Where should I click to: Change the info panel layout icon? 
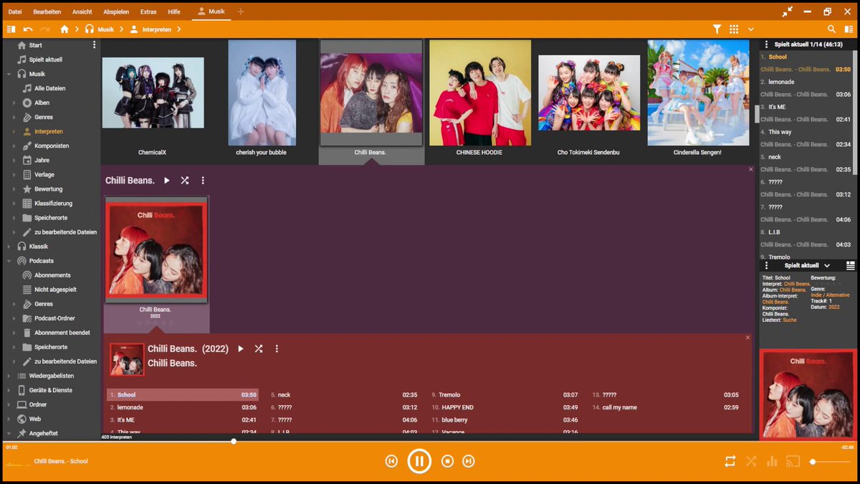(x=851, y=265)
